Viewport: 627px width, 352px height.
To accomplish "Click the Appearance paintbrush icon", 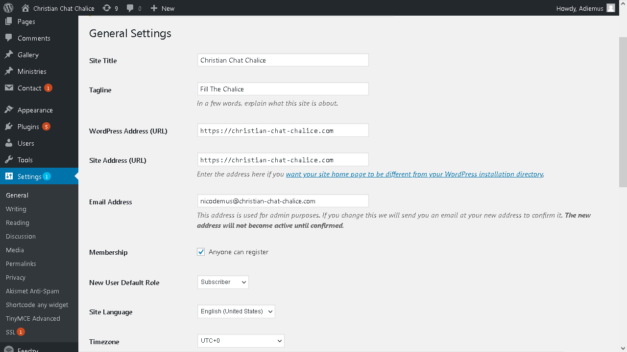I will [9, 110].
